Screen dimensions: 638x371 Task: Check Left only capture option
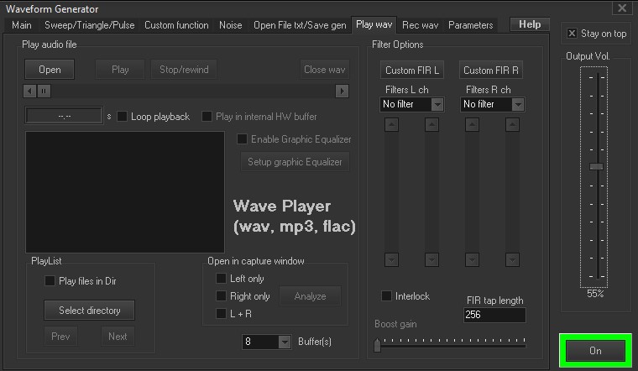coord(221,279)
